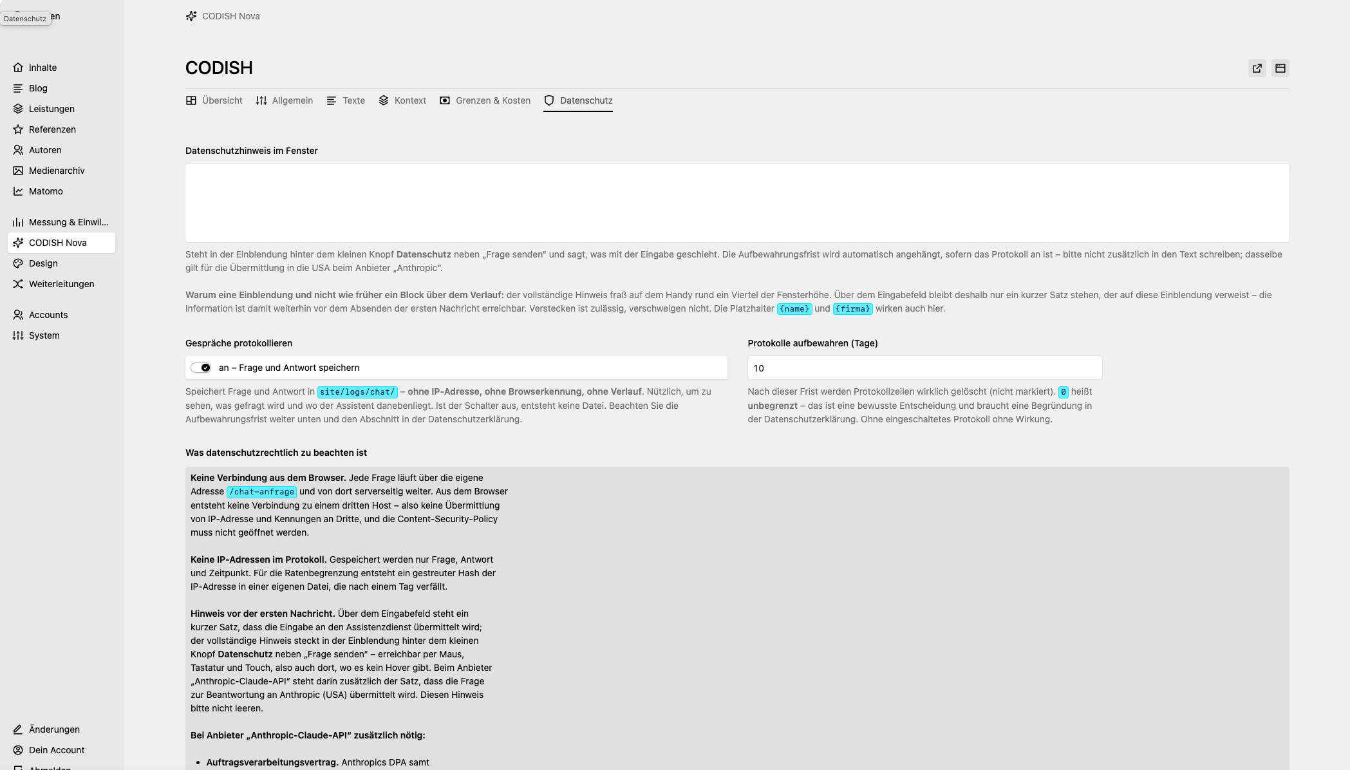
Task: Click the layout panel icon top right
Action: click(x=1280, y=68)
